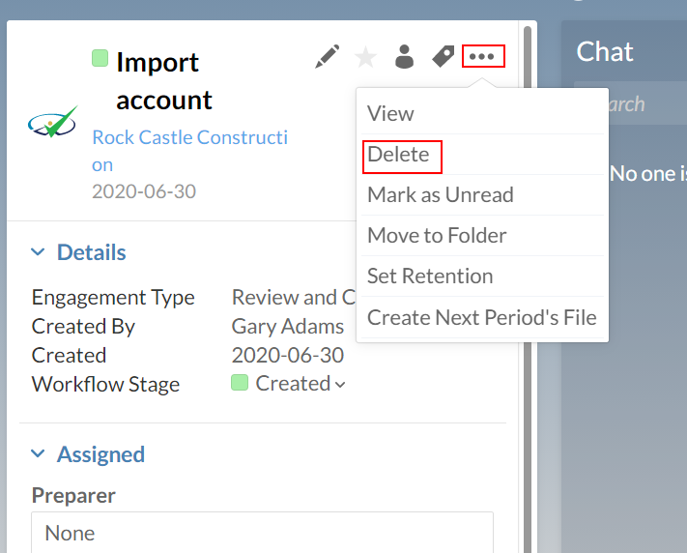The height and width of the screenshot is (553, 687).
Task: Click the green checkmark company logo
Action: tap(52, 123)
